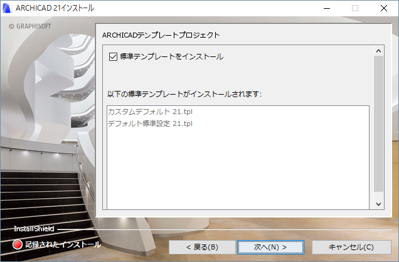Select カスタムデフォルト 21.tpl in the template list

(150, 112)
